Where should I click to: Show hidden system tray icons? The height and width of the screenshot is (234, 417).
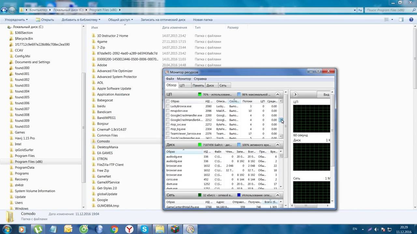pyautogui.click(x=363, y=229)
